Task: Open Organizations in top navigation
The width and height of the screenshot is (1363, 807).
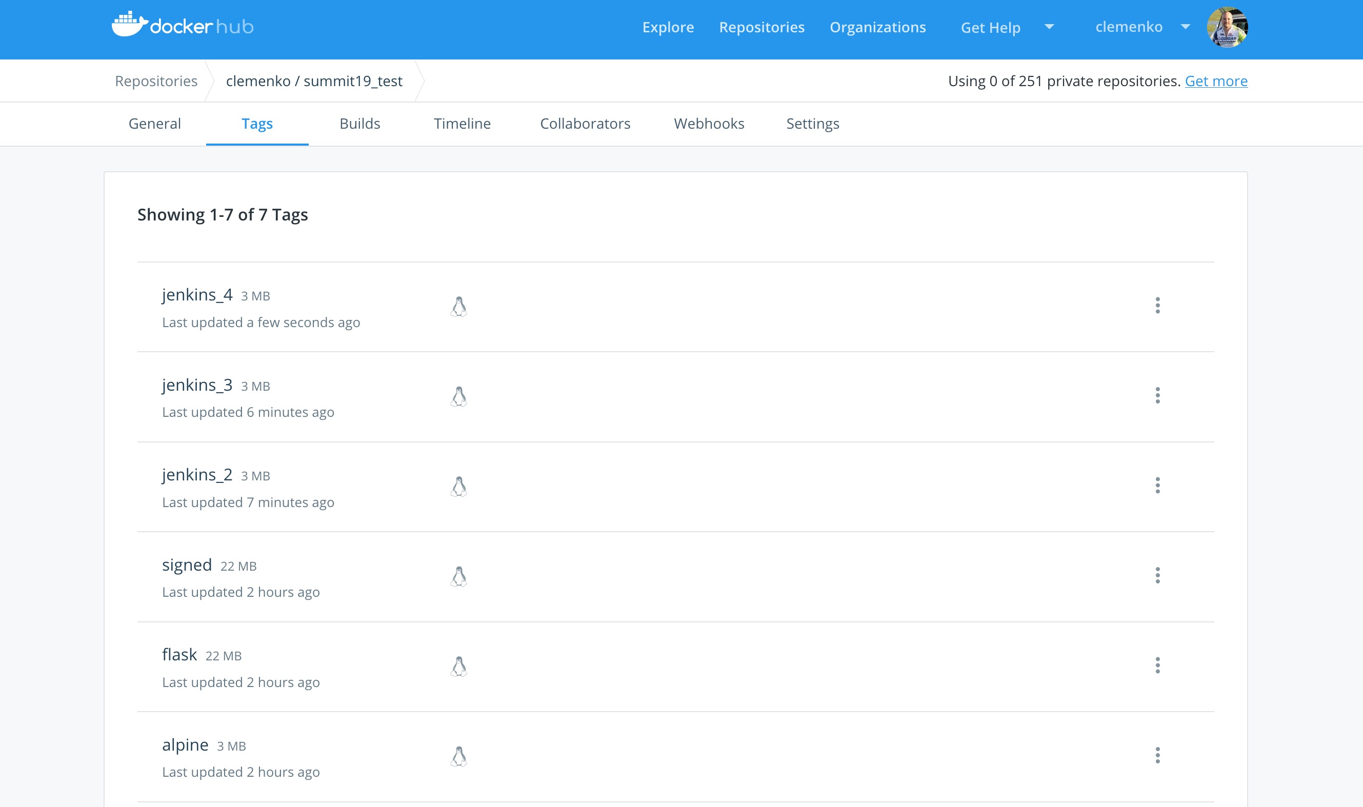Action: [x=877, y=27]
